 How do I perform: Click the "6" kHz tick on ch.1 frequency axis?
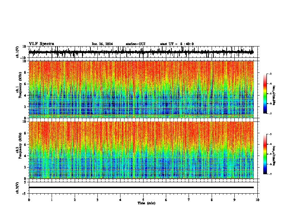pos(26,84)
